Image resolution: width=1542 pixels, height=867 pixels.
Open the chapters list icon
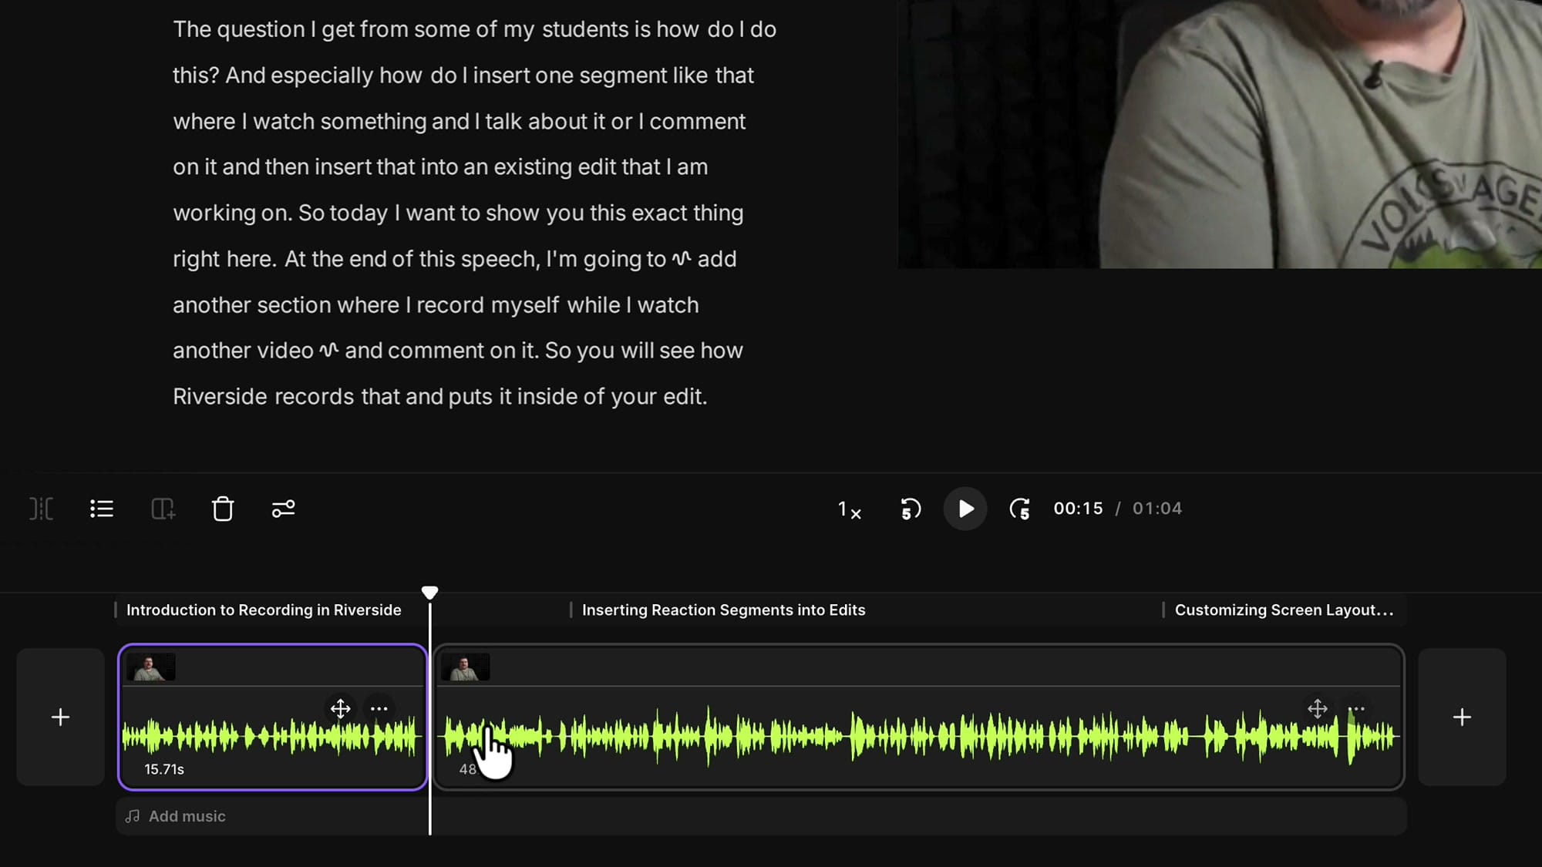click(x=102, y=509)
